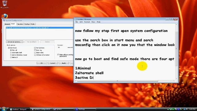
Task: Click the 'msconfig then click on it' line
Action: tap(125, 45)
